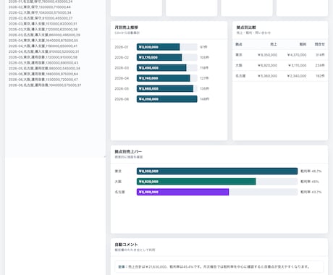The height and width of the screenshot is (275, 333).
Task: Select the 2026-03 monthly sales bar
Action: [161, 68]
